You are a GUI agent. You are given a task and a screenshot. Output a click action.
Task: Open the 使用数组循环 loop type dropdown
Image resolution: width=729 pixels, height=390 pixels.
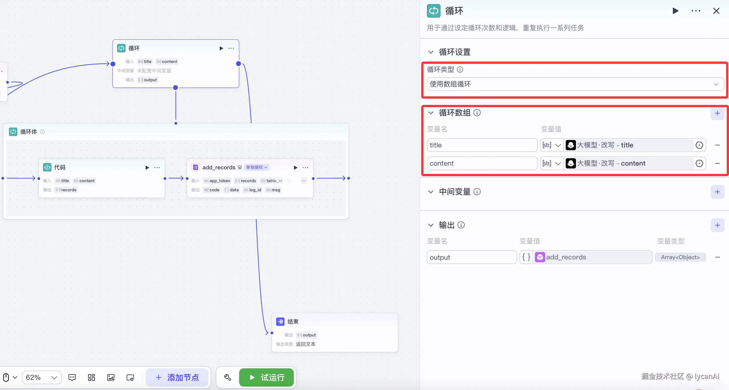(575, 84)
